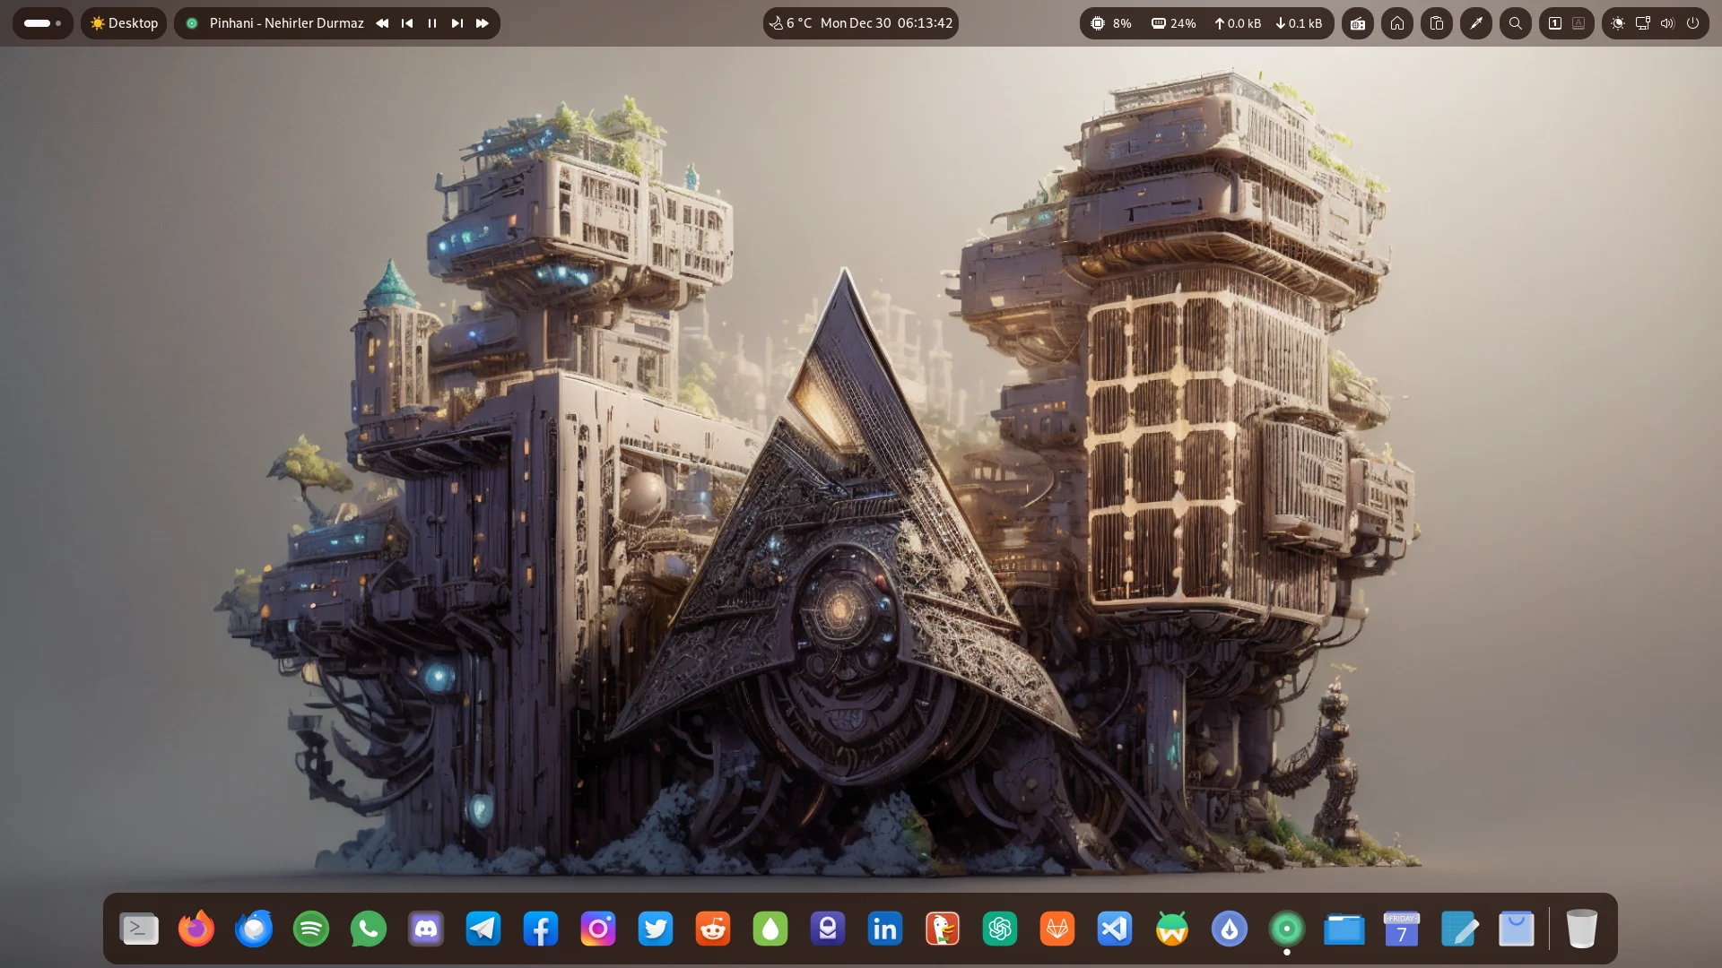Screen dimensions: 1722x968
Task: Click the green droplet app icon in the dock
Action: tap(770, 929)
